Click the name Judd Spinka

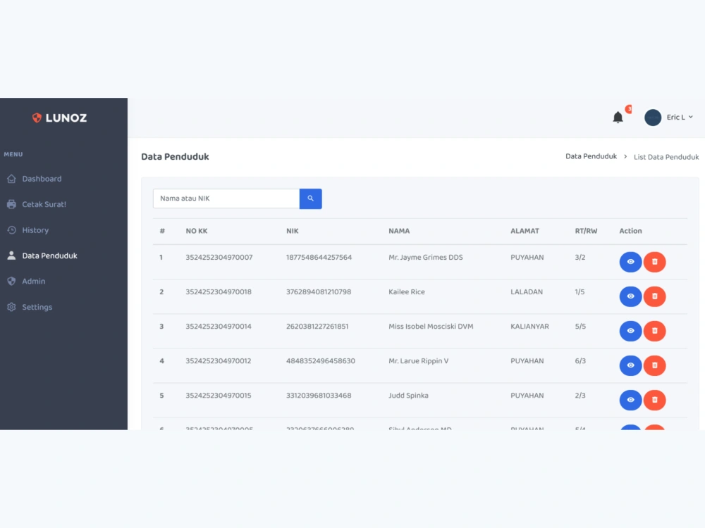point(408,396)
